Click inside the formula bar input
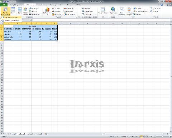The height and width of the screenshot is (138, 172). click(101, 20)
